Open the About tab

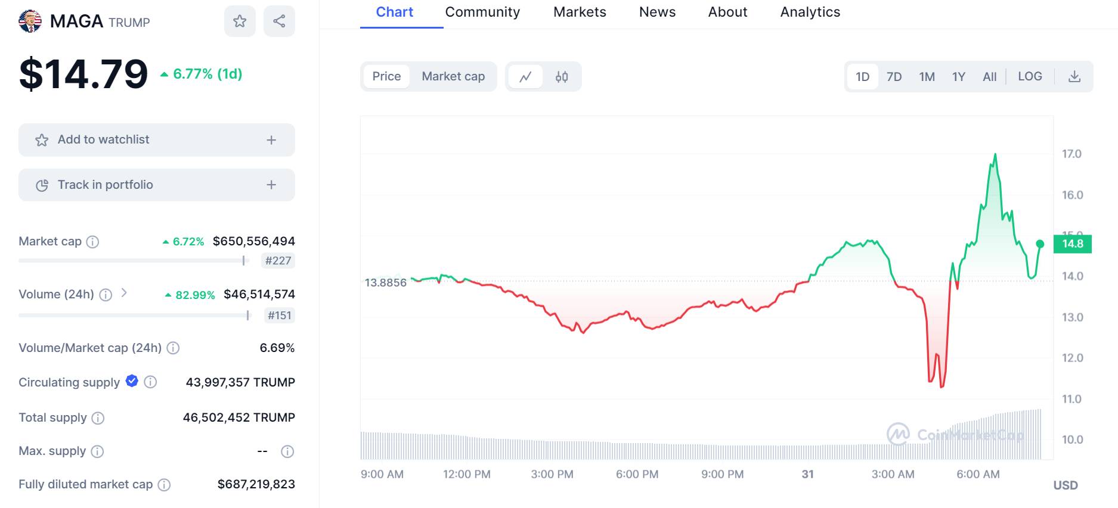(x=727, y=12)
